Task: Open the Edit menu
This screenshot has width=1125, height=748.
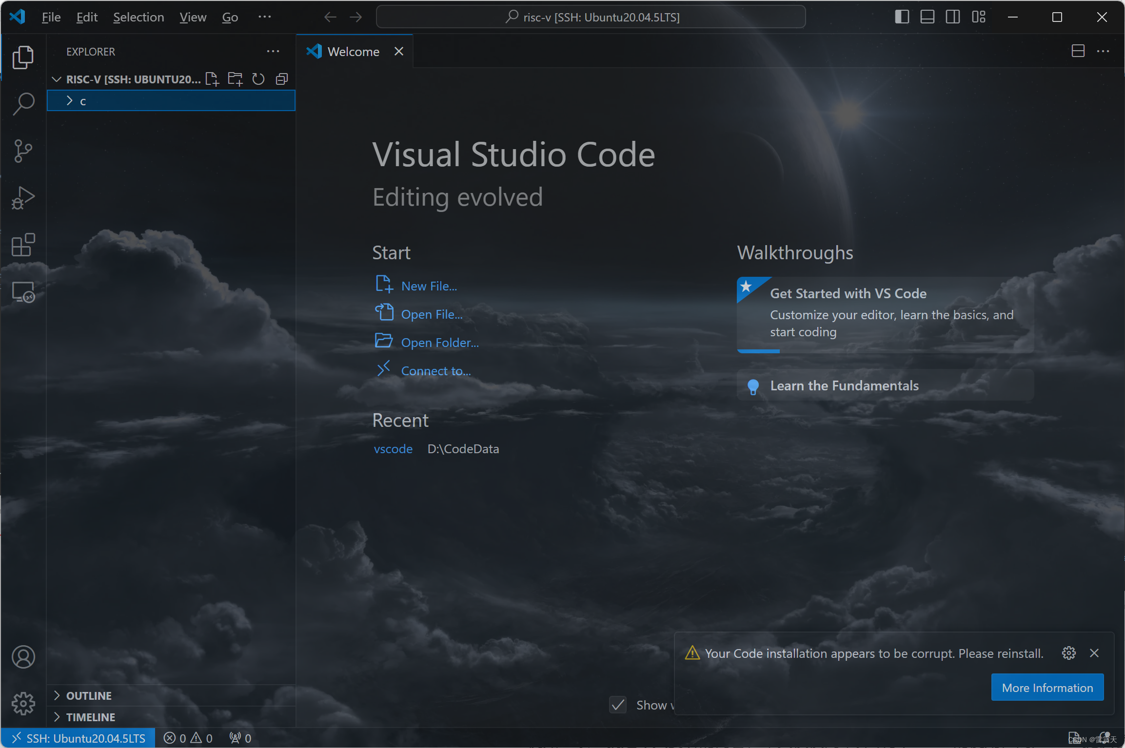Action: 87,17
